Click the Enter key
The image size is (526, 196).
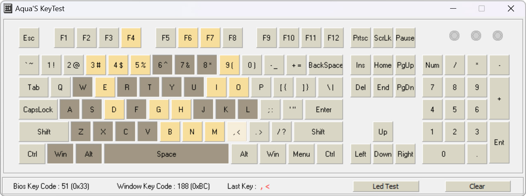[324, 110]
